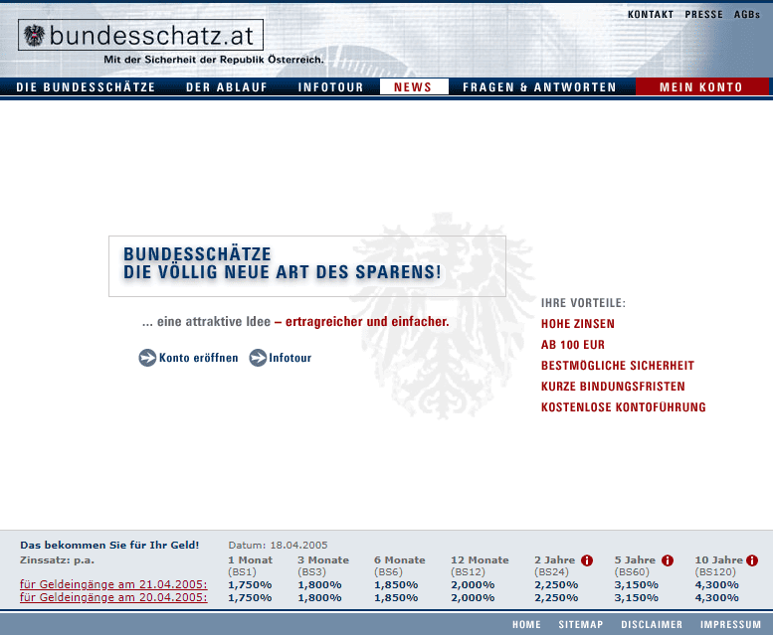The image size is (773, 635).
Task: View the AGBs terms link
Action: tap(747, 15)
